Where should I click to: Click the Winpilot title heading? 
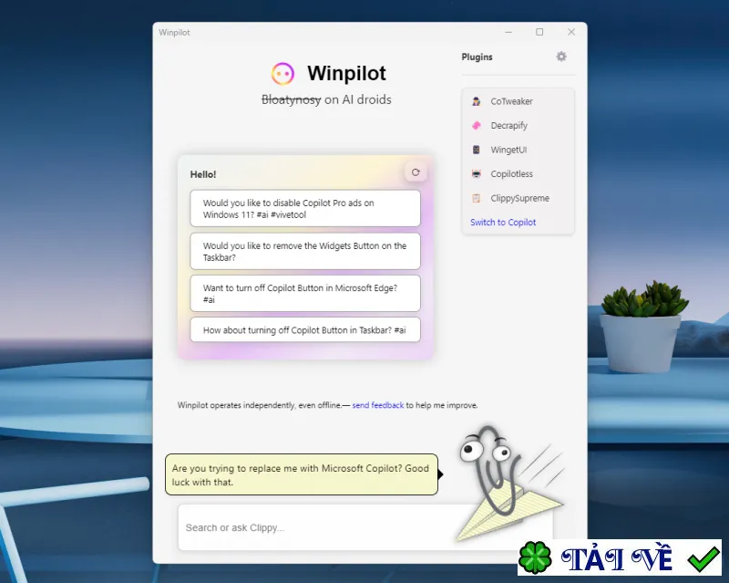pyautogui.click(x=346, y=74)
